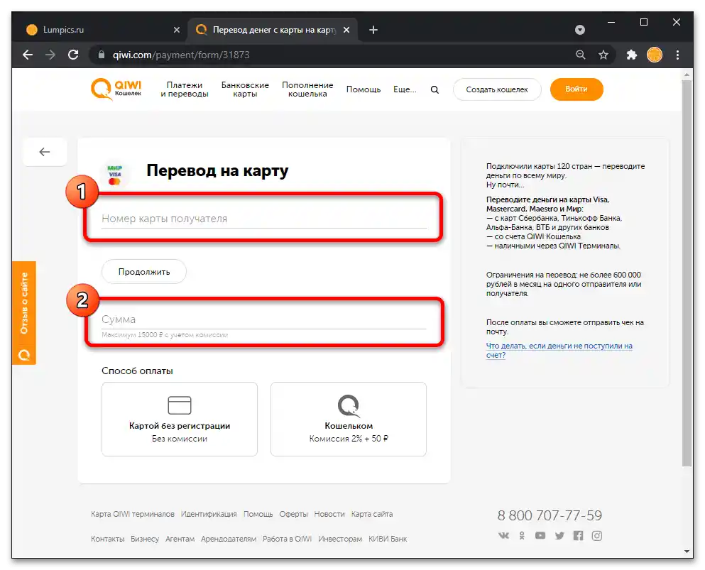The image size is (705, 570).
Task: Open footer Помощь link
Action: point(258,514)
